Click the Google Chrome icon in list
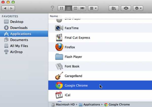 click(x=59, y=85)
